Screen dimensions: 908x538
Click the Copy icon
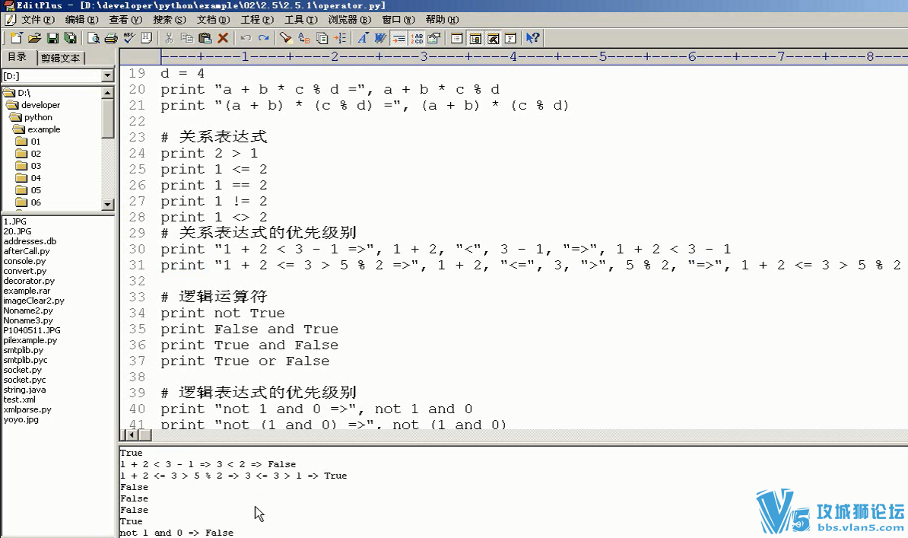186,38
